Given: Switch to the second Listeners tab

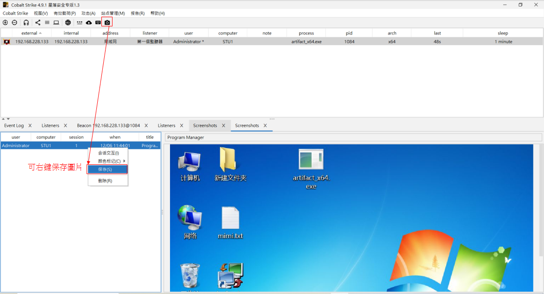Looking at the screenshot, I should 167,125.
